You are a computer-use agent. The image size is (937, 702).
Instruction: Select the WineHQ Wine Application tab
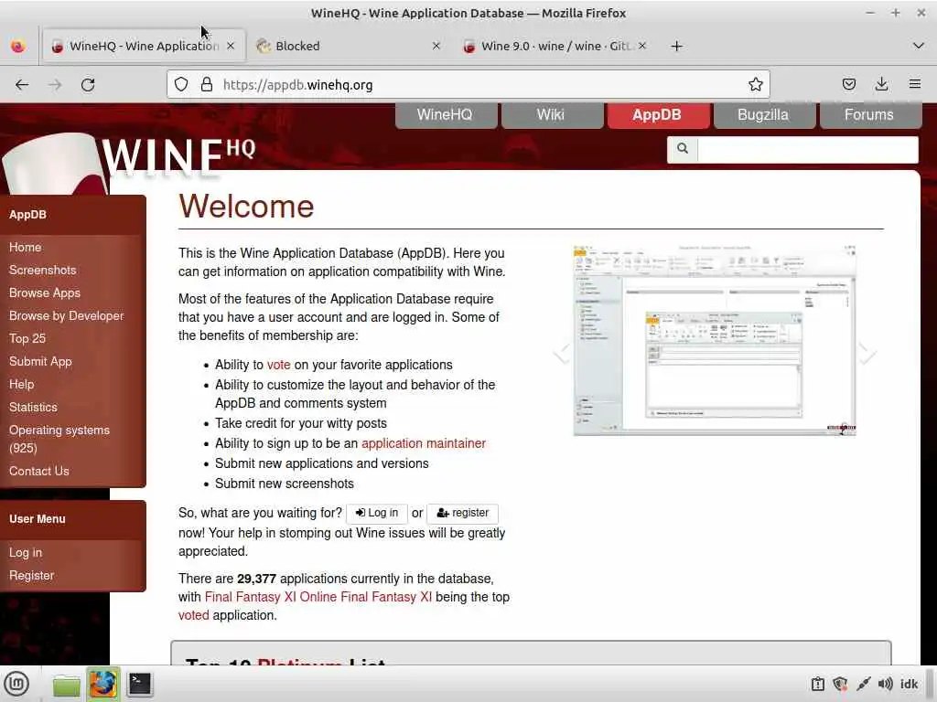pos(144,46)
